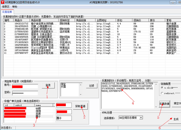
Task: Click the 商品标题 column header
Action: point(44,20)
